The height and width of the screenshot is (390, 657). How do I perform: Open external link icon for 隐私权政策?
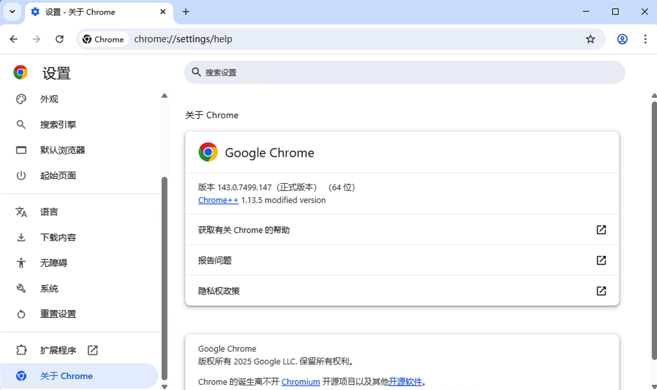point(601,291)
